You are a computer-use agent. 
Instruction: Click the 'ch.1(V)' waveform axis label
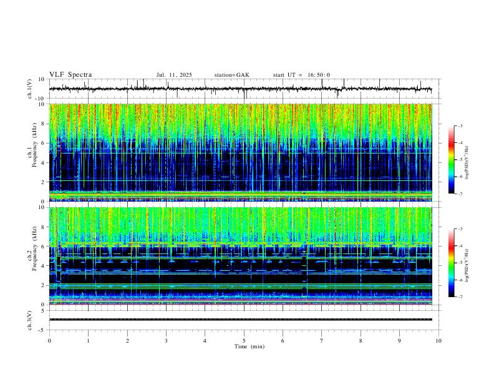coord(30,89)
